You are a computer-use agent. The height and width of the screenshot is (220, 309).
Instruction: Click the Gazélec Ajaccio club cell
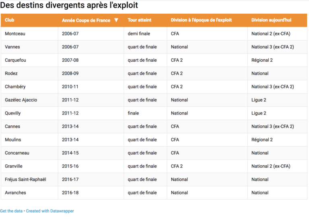(x=21, y=100)
